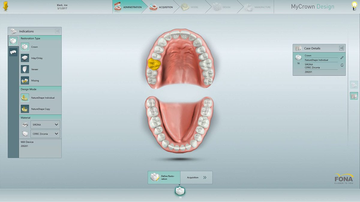
Task: Edit the crown case with the pencil icon
Action: click(342, 57)
